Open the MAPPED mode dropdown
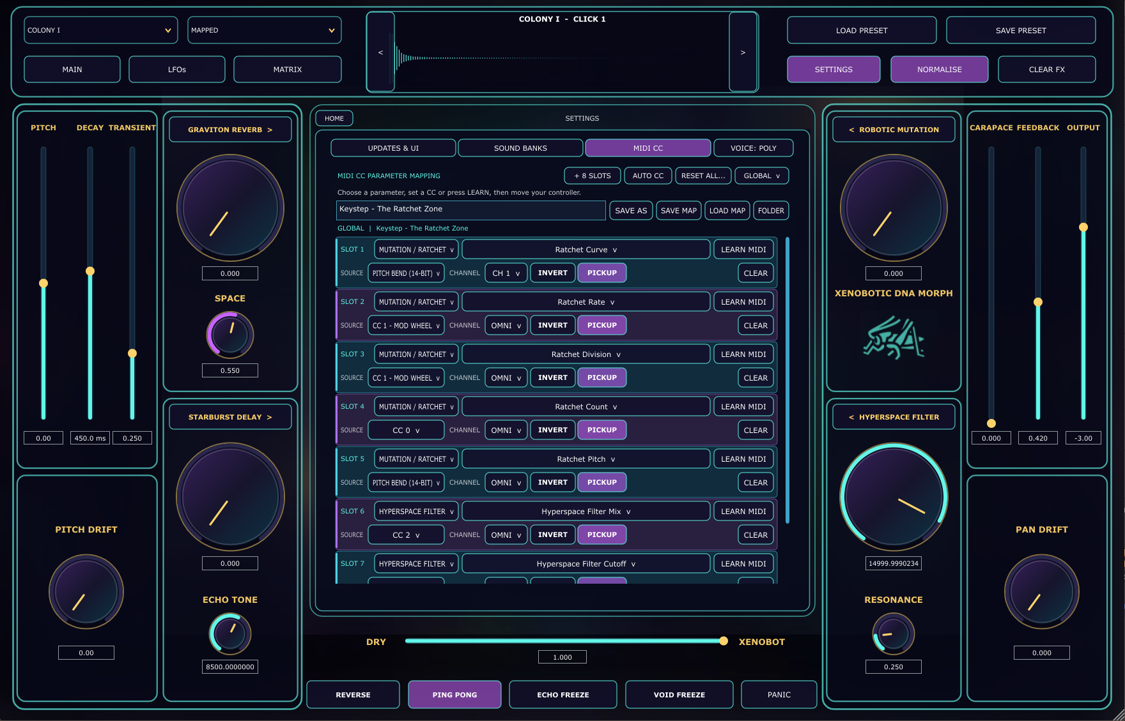1125x721 pixels. [265, 30]
